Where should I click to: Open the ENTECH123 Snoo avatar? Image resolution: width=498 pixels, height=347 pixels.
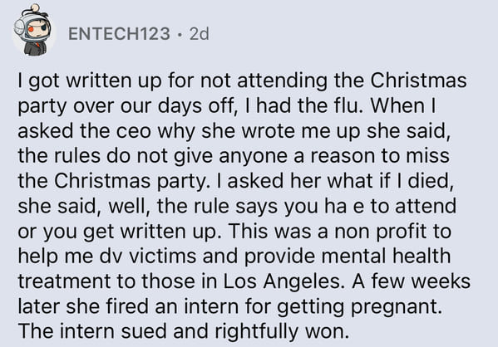[x=33, y=30]
